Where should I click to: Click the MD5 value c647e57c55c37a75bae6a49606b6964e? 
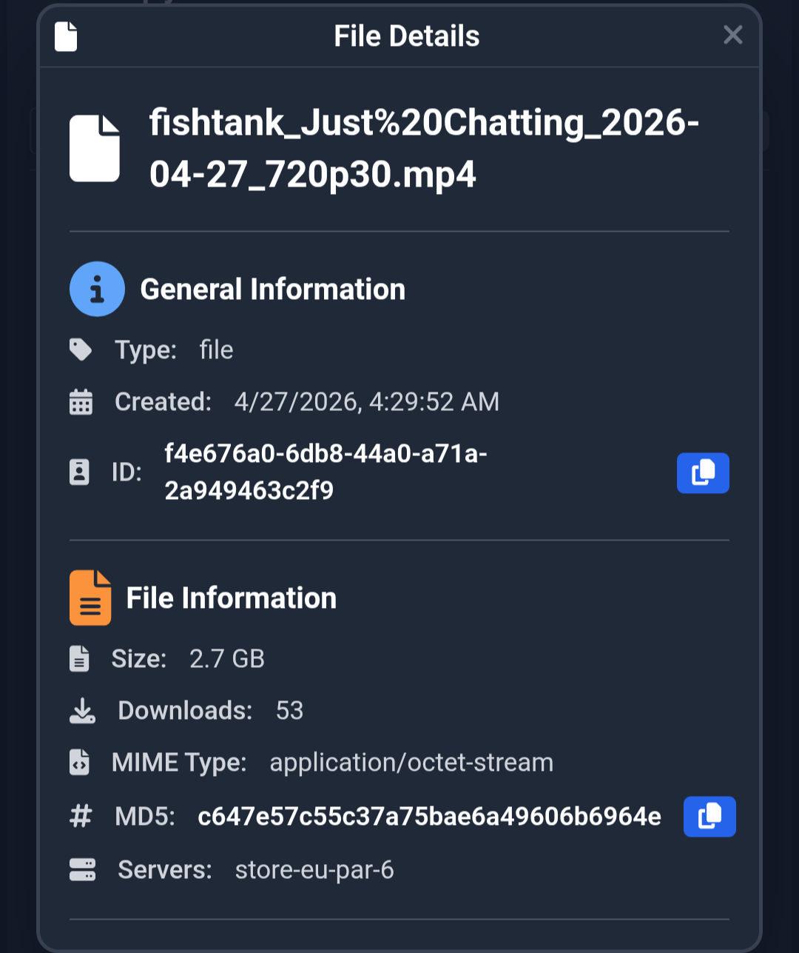click(x=429, y=816)
